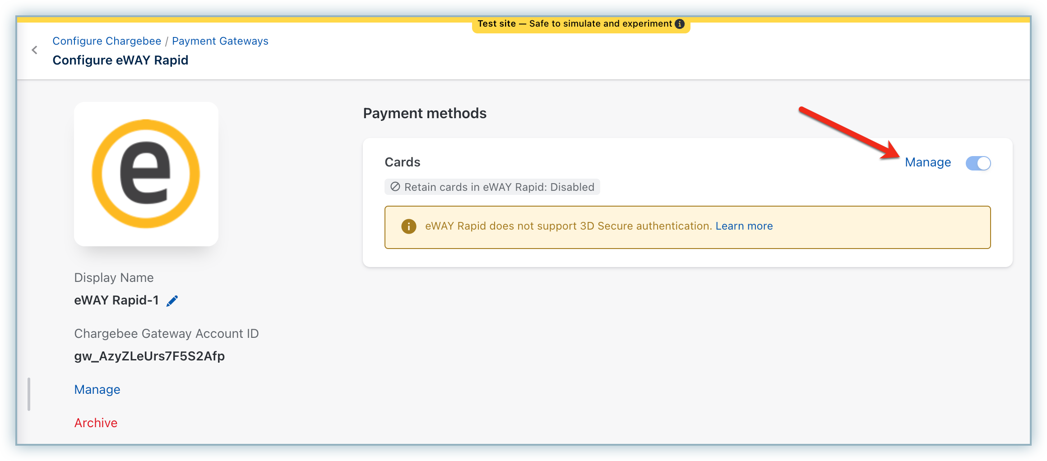
Task: Disable the Cards payment method toggle
Action: point(978,163)
